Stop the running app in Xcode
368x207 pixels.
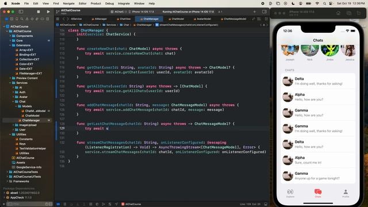[39, 11]
